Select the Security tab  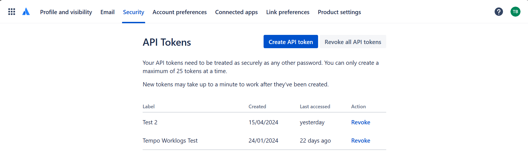133,12
